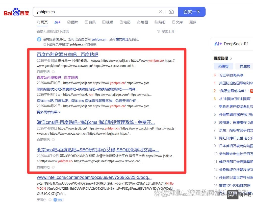Viewport: 253px width, 202px height.
Task: Click the 百度一下 search button
Action: pos(192,12)
